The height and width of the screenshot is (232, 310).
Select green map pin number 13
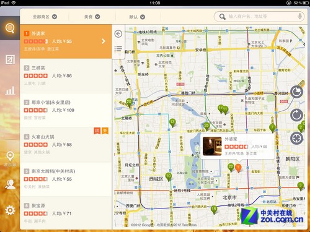(x=172, y=122)
